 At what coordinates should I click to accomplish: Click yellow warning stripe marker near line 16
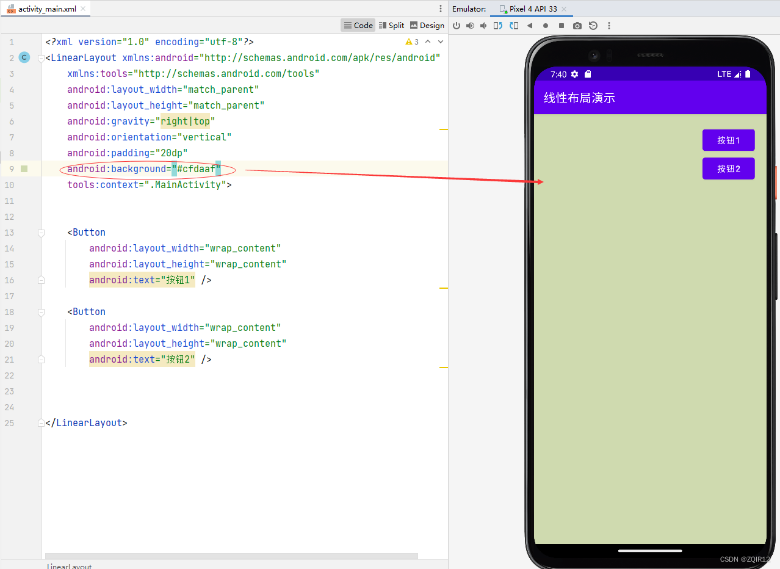[444, 288]
